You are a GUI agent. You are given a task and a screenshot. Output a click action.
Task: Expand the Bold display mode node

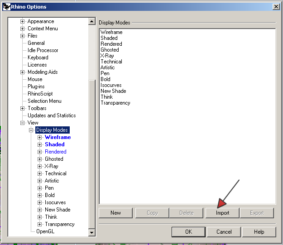click(x=39, y=195)
